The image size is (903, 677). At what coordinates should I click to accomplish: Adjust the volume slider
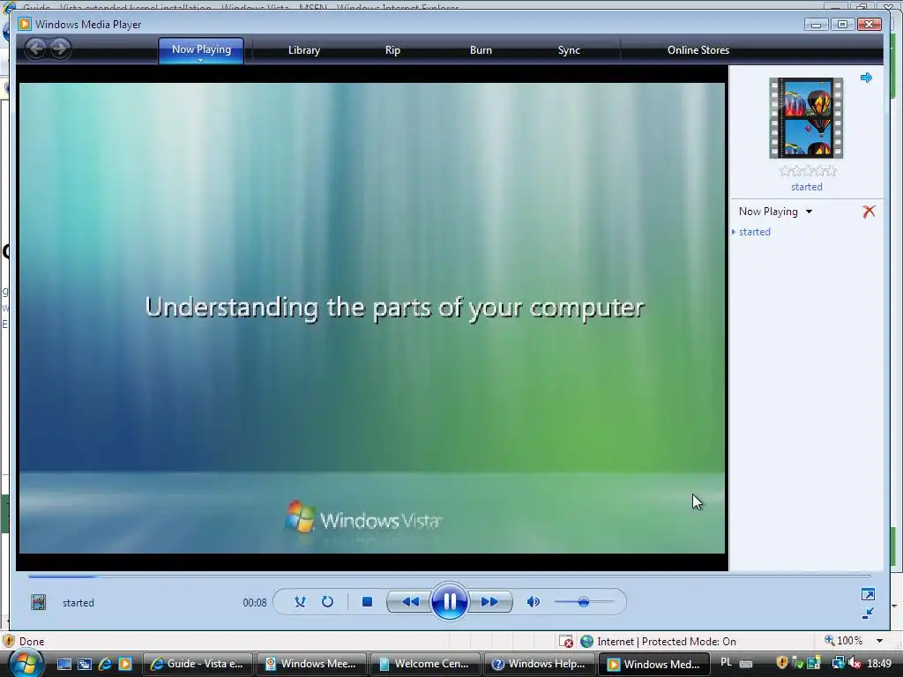point(584,602)
